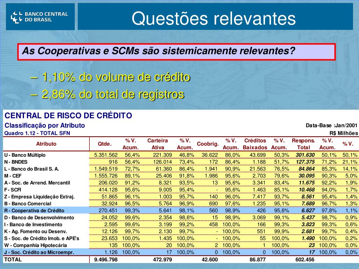Screen dimensions: 359x269
Task: Select row 'S - Soc. de Crédito Imob. e APE's'
Action: [181, 238]
